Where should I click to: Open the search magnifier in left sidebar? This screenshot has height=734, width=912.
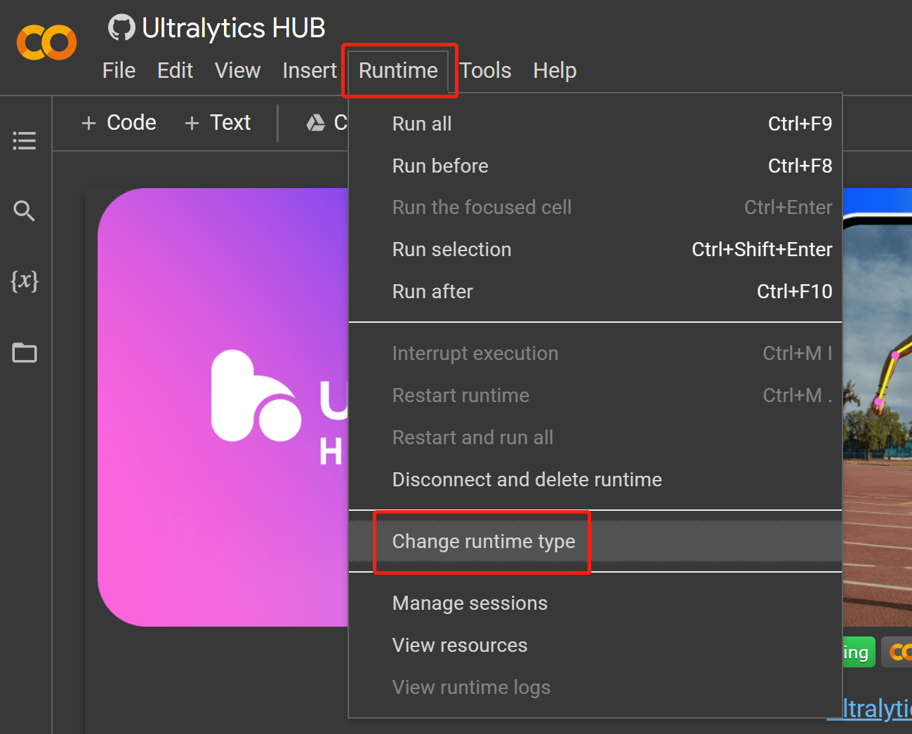pyautogui.click(x=25, y=211)
